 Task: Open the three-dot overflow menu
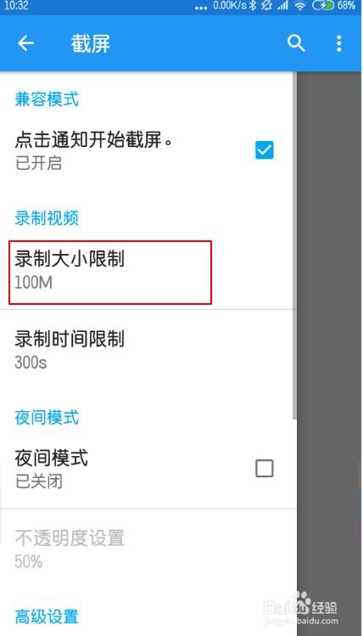point(339,43)
